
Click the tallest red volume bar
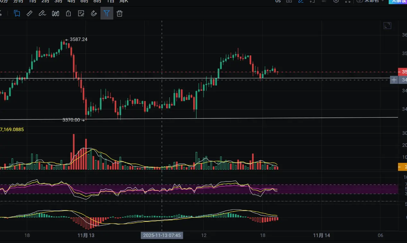(x=74, y=152)
